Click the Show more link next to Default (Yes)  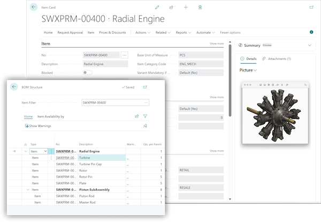click(x=217, y=97)
